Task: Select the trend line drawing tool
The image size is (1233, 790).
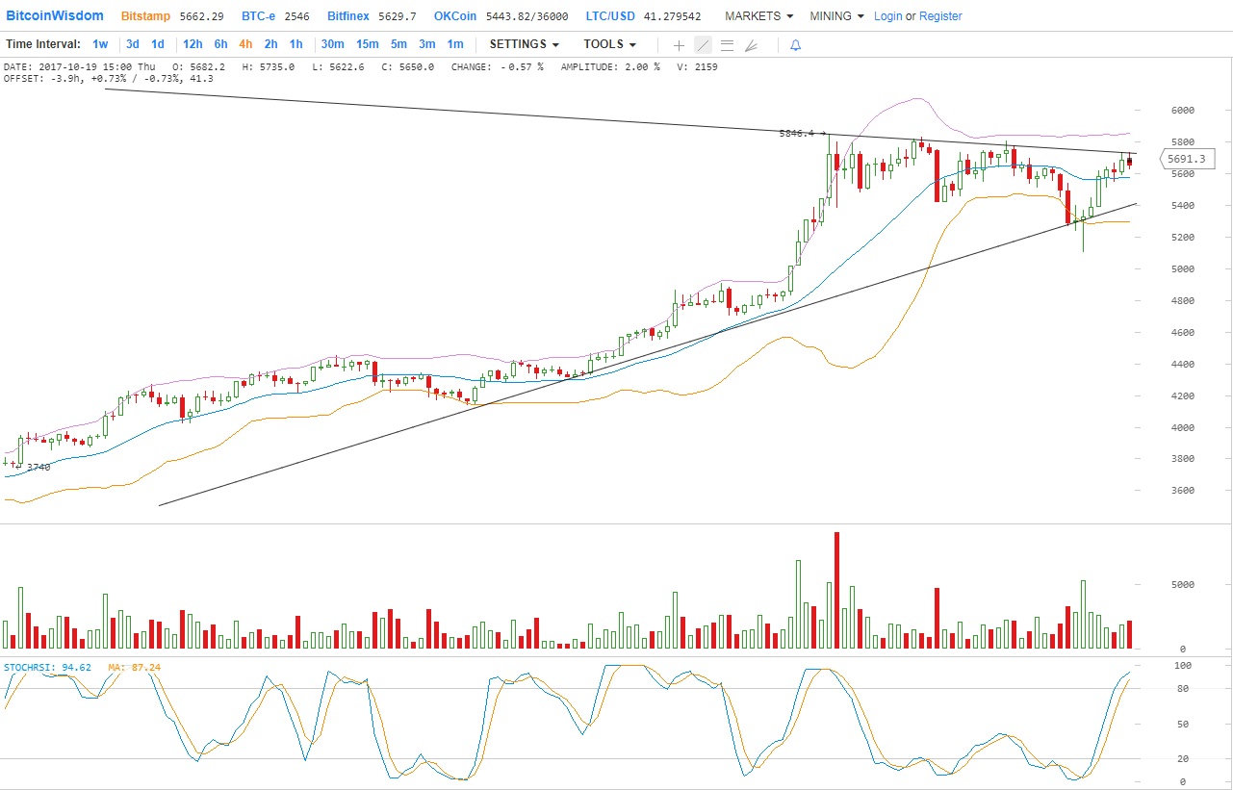Action: click(x=703, y=45)
